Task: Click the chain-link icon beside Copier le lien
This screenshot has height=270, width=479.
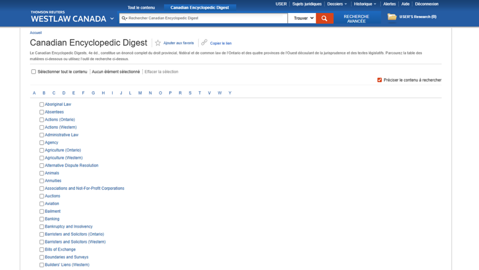Action: (204, 42)
